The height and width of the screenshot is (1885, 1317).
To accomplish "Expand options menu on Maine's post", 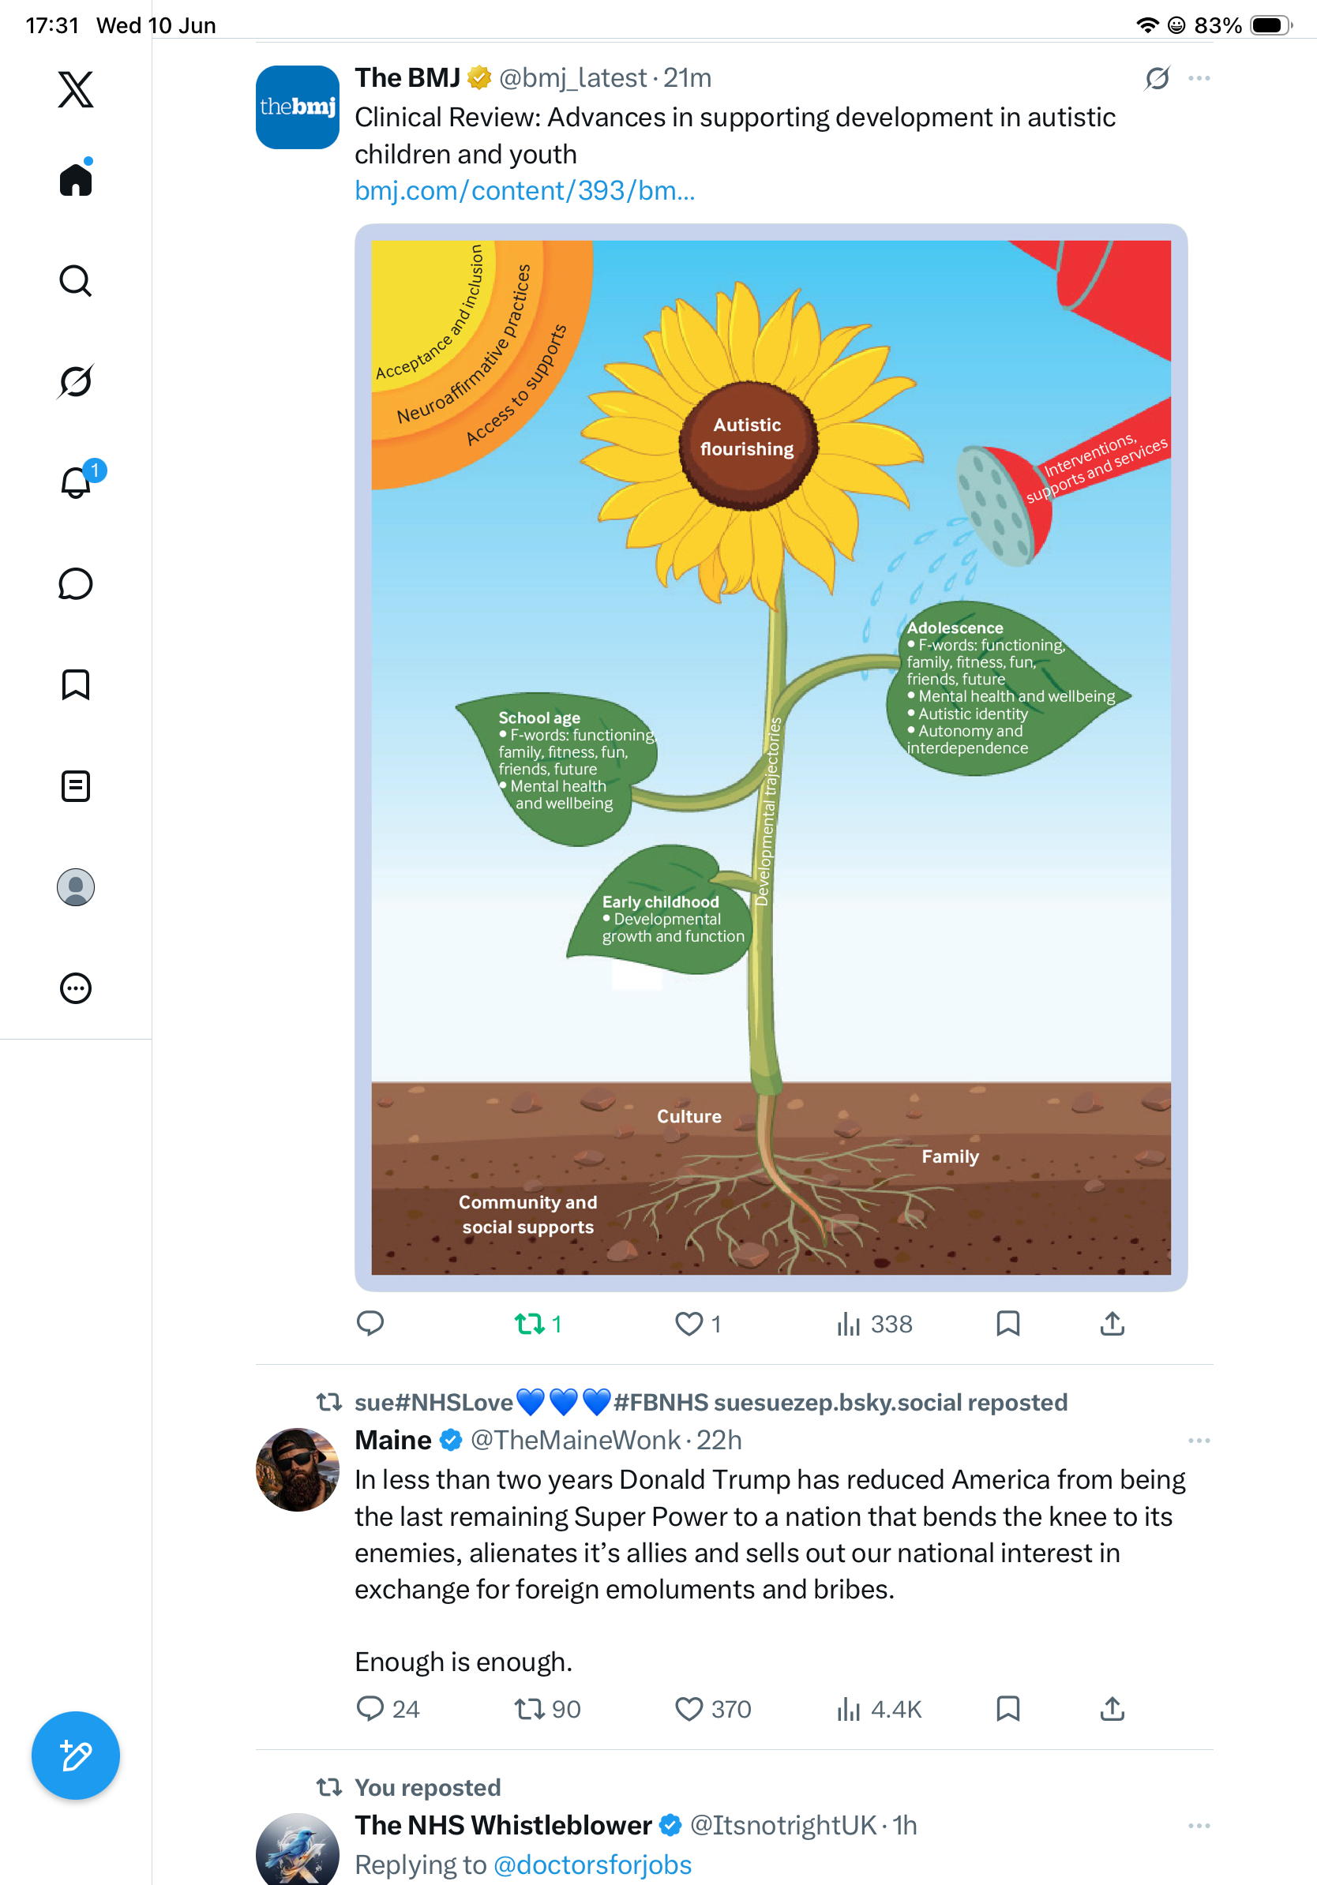I will [x=1199, y=1440].
